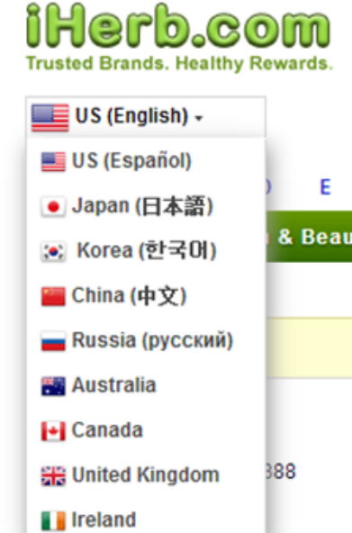This screenshot has height=533, width=352.
Task: Open the US (English) country dropdown
Action: (x=146, y=117)
